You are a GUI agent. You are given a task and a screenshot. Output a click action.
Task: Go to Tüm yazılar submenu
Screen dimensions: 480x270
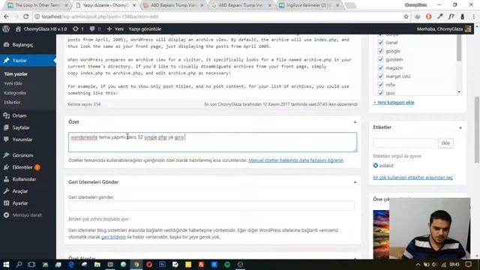pyautogui.click(x=16, y=74)
